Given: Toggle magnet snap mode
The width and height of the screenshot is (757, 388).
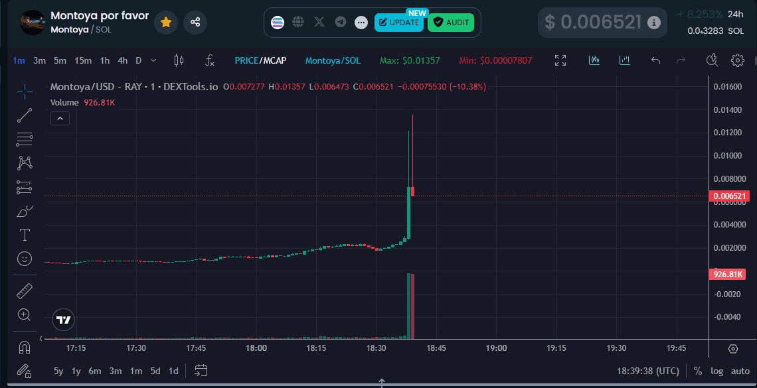Looking at the screenshot, I should pos(24,347).
